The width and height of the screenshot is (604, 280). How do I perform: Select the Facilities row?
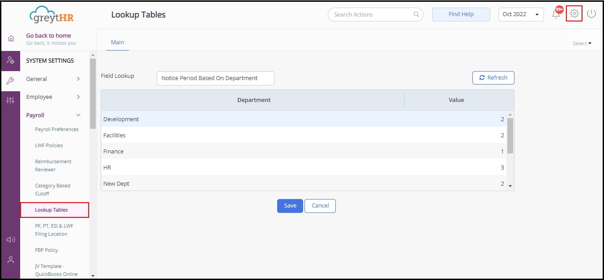pyautogui.click(x=304, y=135)
